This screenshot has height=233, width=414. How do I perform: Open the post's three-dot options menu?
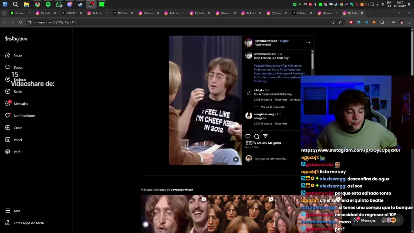pyautogui.click(x=308, y=42)
